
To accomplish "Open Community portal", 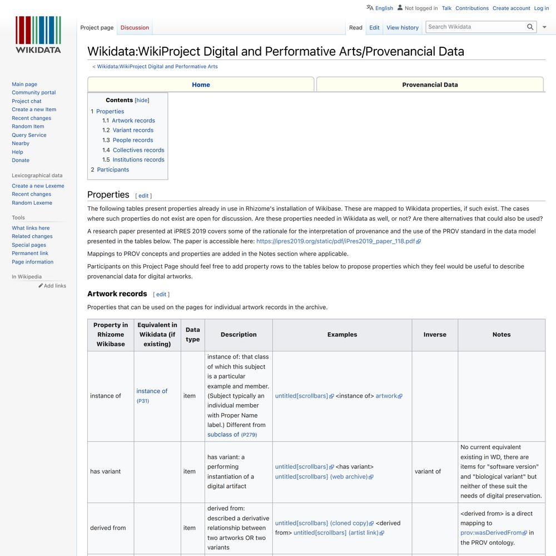I will (x=34, y=92).
